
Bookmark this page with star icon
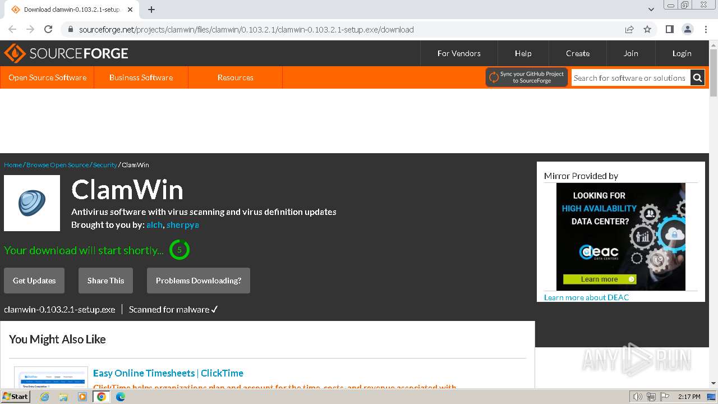pyautogui.click(x=647, y=29)
